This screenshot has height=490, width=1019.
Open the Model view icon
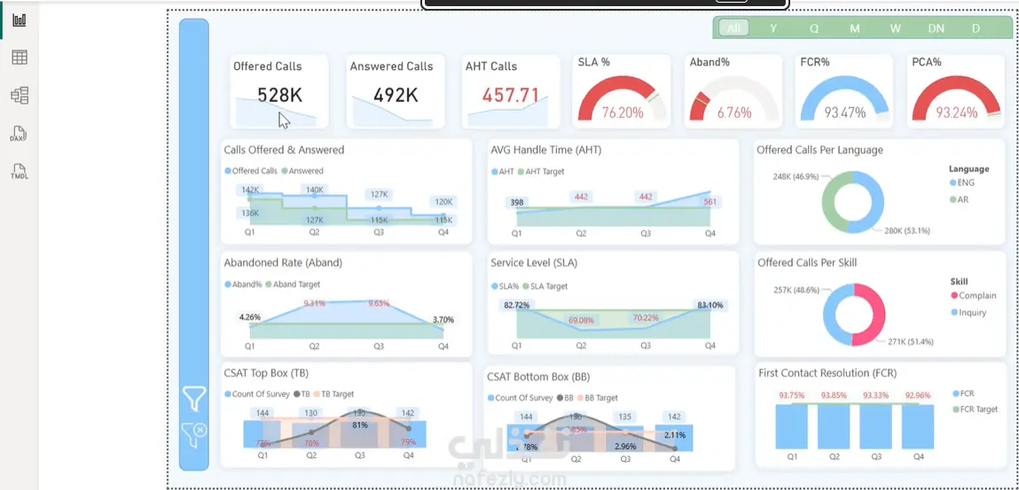pos(20,96)
